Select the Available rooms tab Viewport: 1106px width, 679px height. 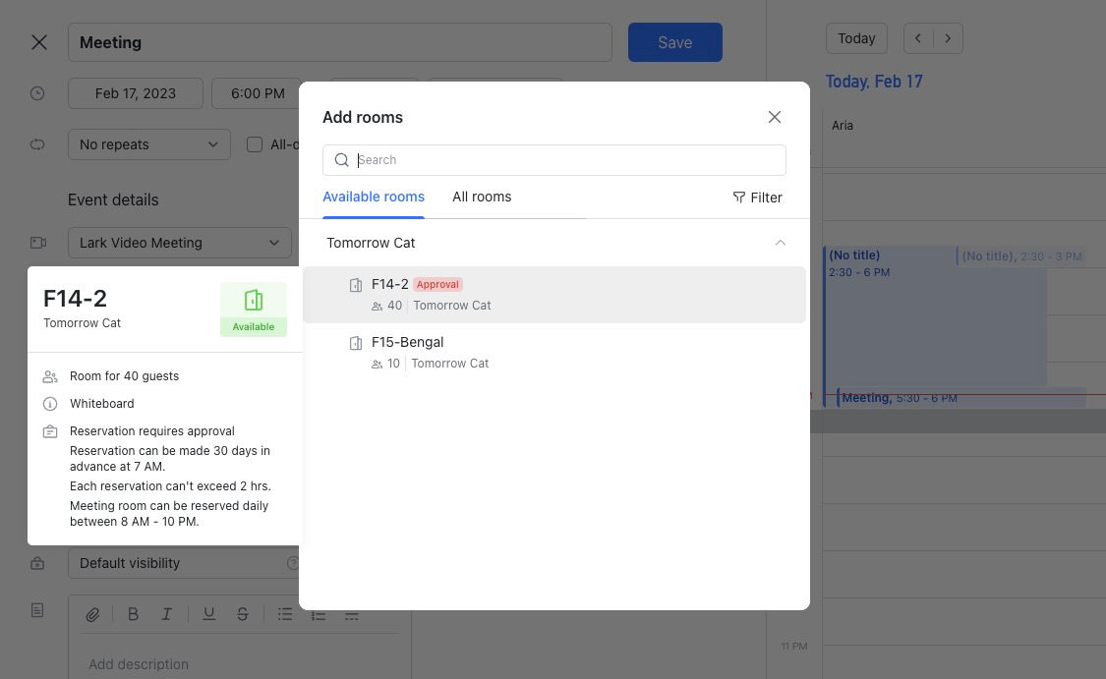pyautogui.click(x=374, y=197)
